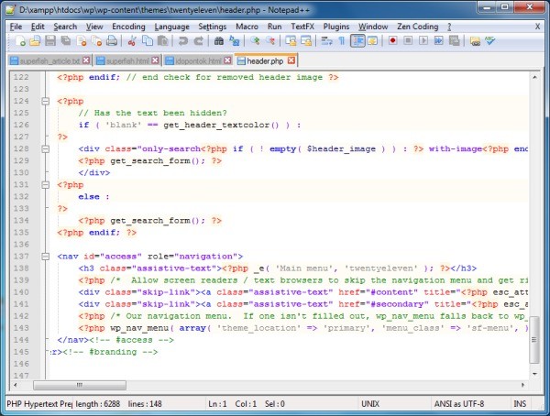Zoom in with the magnifier plus icon
The height and width of the screenshot is (416, 550).
pyautogui.click(x=255, y=41)
